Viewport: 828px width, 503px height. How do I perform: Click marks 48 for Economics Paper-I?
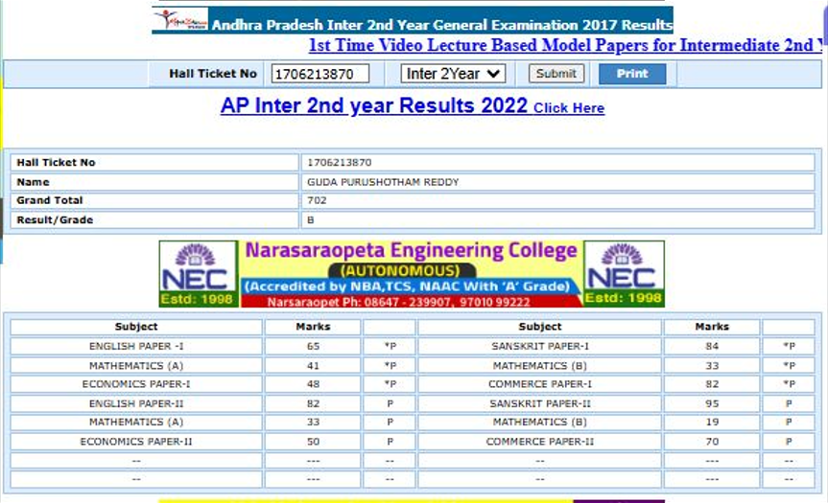click(x=313, y=384)
